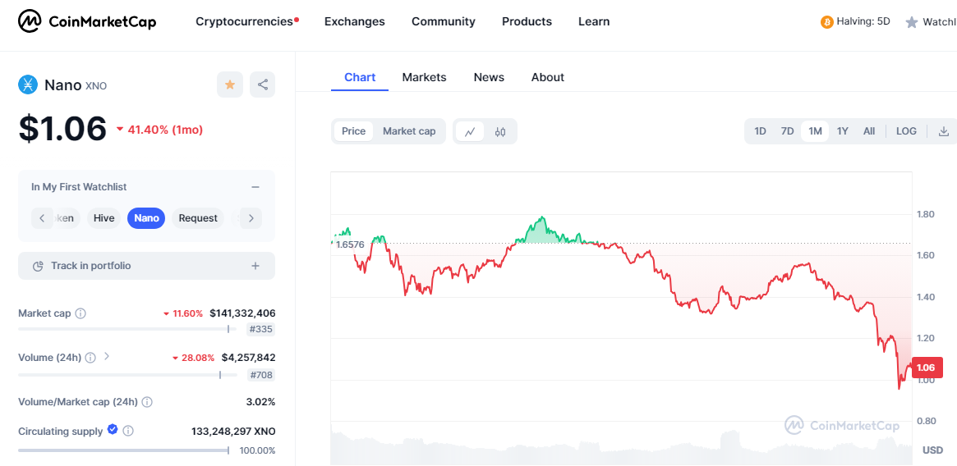Click the Volume rank bar
The height and width of the screenshot is (466, 957).
127,374
